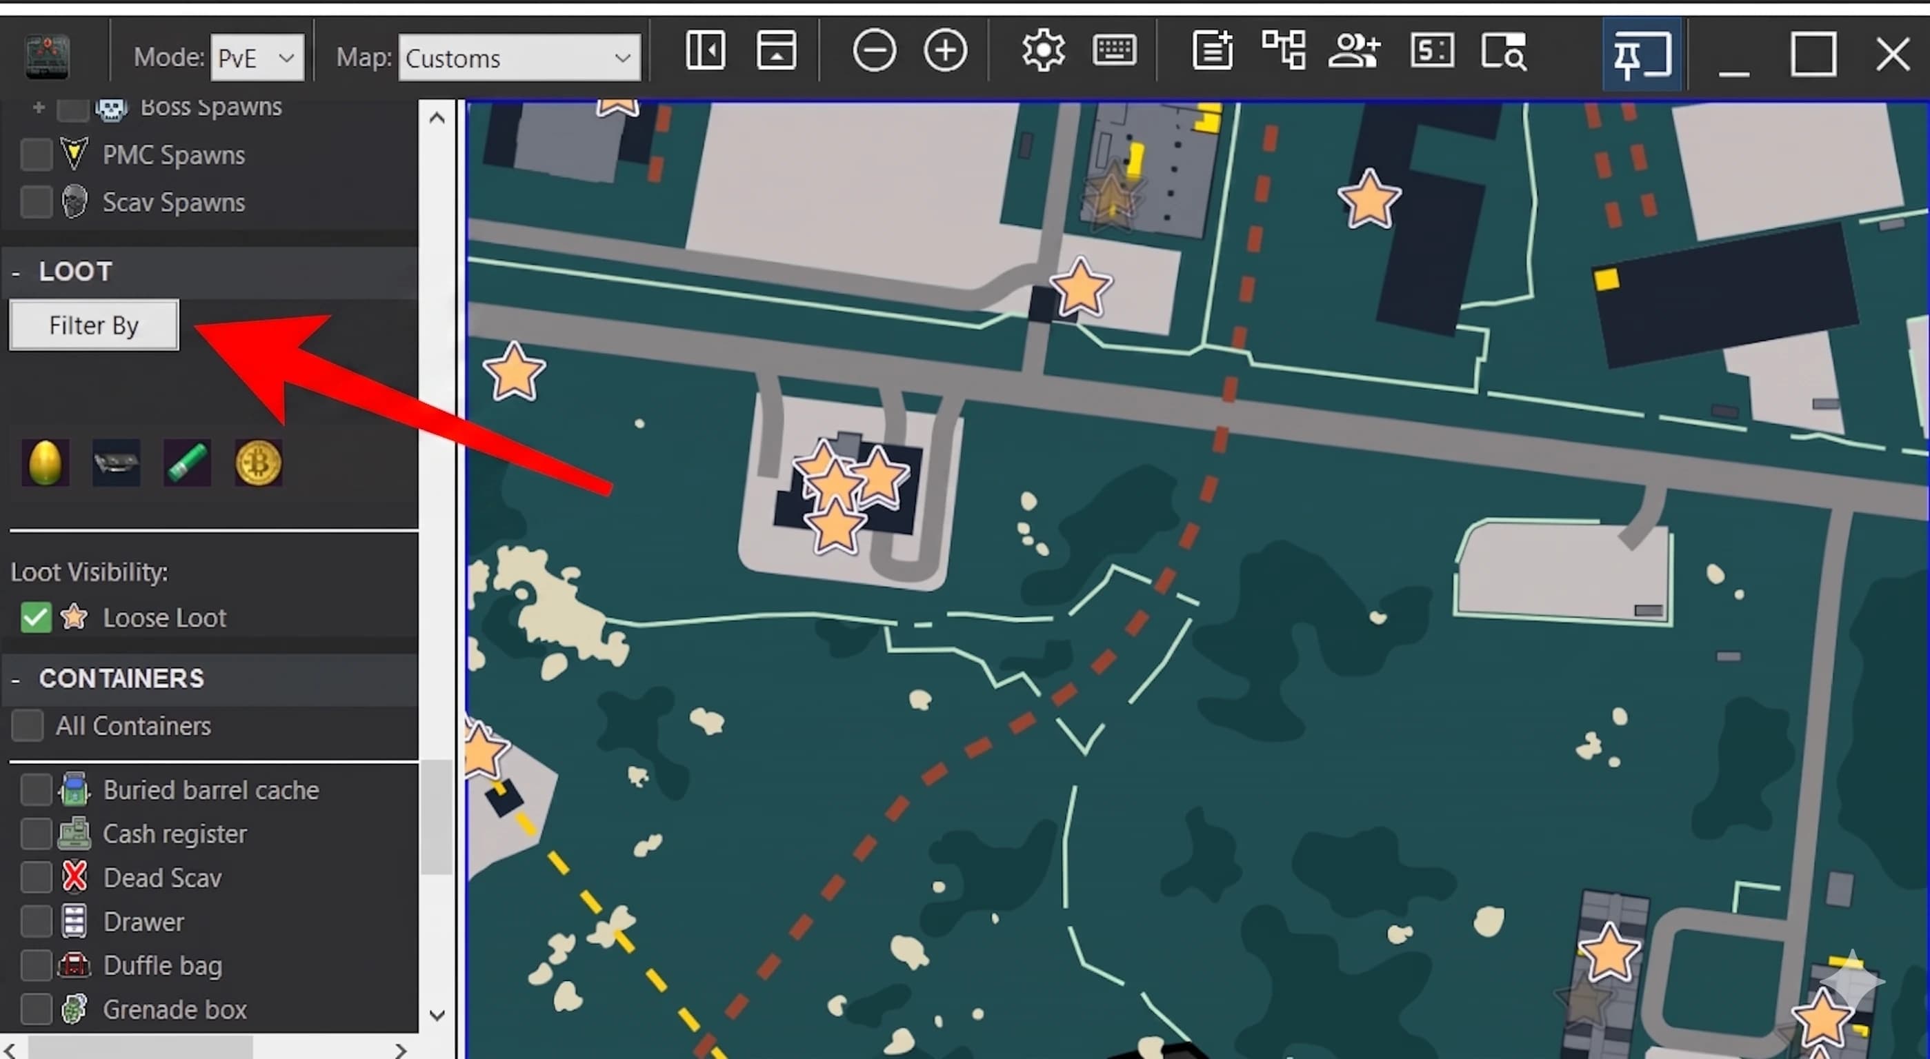
Task: Click the Filter By button
Action: (94, 325)
